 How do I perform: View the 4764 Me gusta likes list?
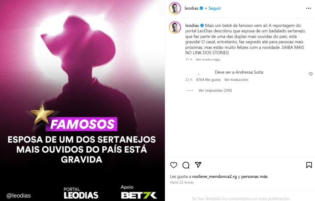208,80
